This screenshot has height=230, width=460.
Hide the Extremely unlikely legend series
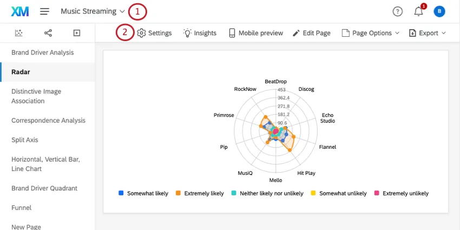[401, 193]
